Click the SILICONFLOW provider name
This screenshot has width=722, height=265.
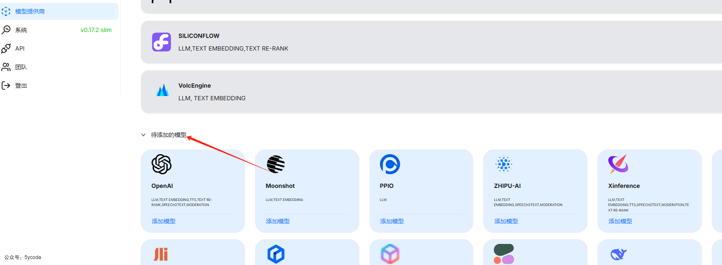click(x=199, y=36)
